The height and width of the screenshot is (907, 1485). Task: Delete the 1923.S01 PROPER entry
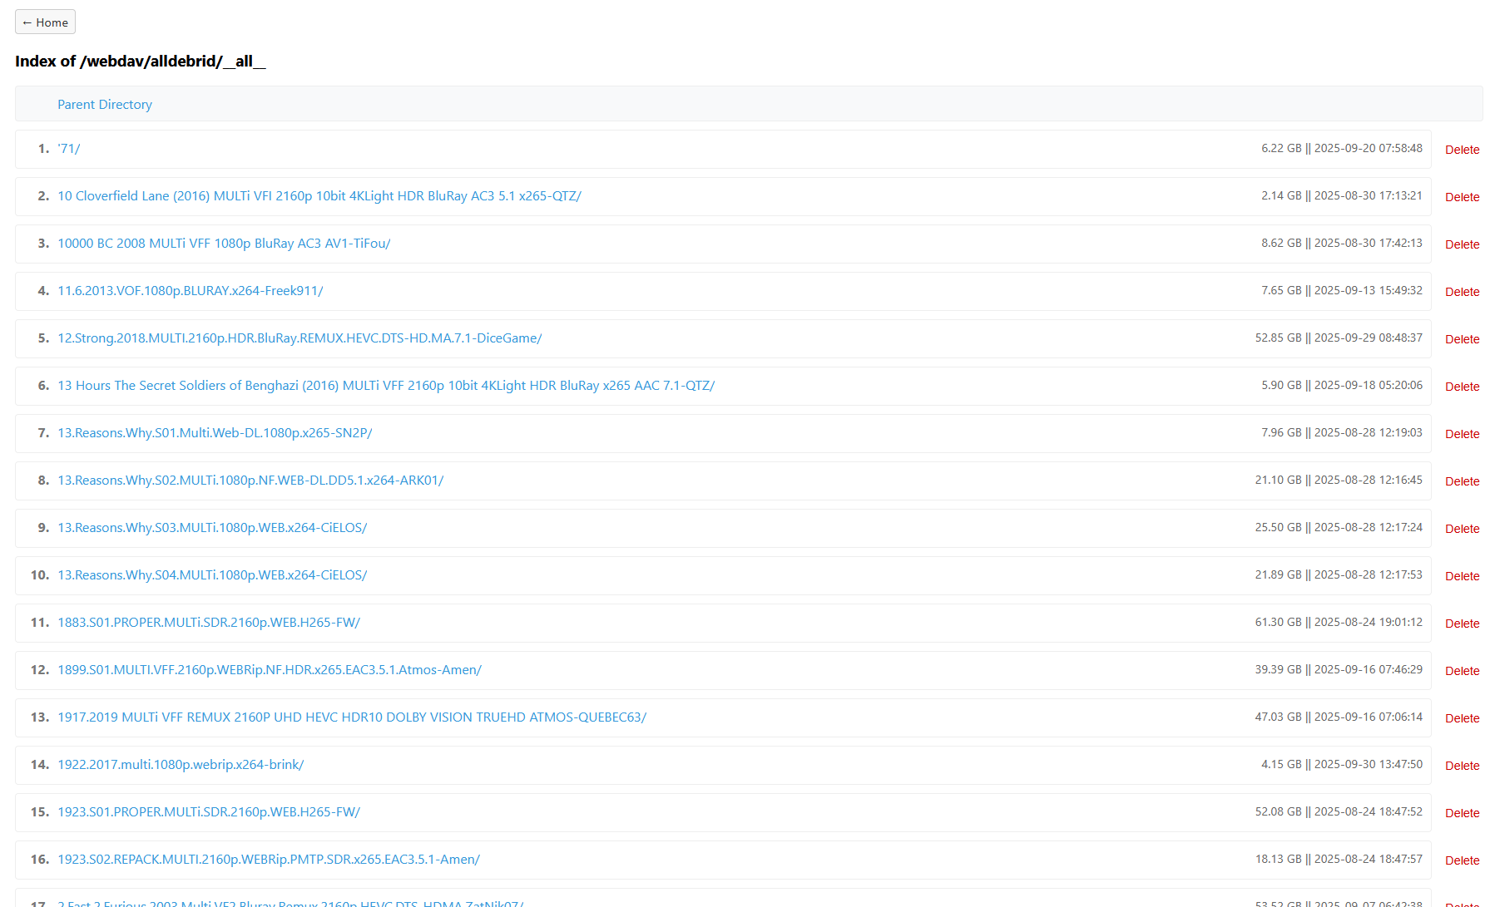(1462, 813)
